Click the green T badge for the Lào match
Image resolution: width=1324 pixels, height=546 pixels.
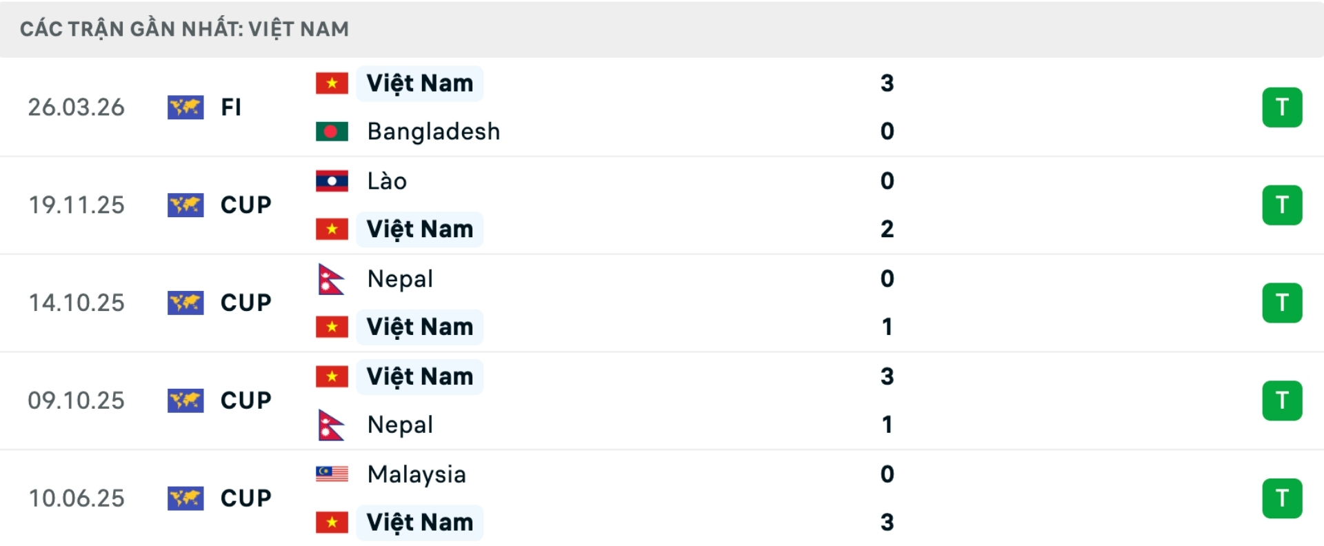coord(1283,205)
